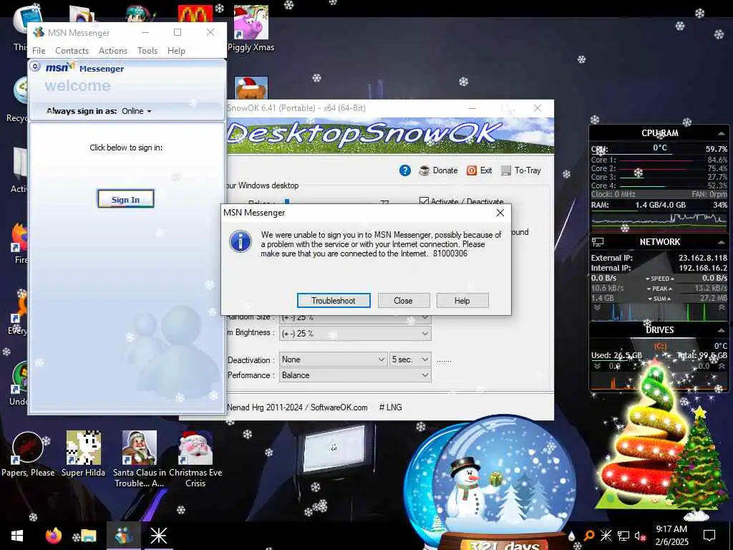Click the RAM 1.4 GB/4.0 GB readout
Viewport: 733px width, 550px height.
660,205
